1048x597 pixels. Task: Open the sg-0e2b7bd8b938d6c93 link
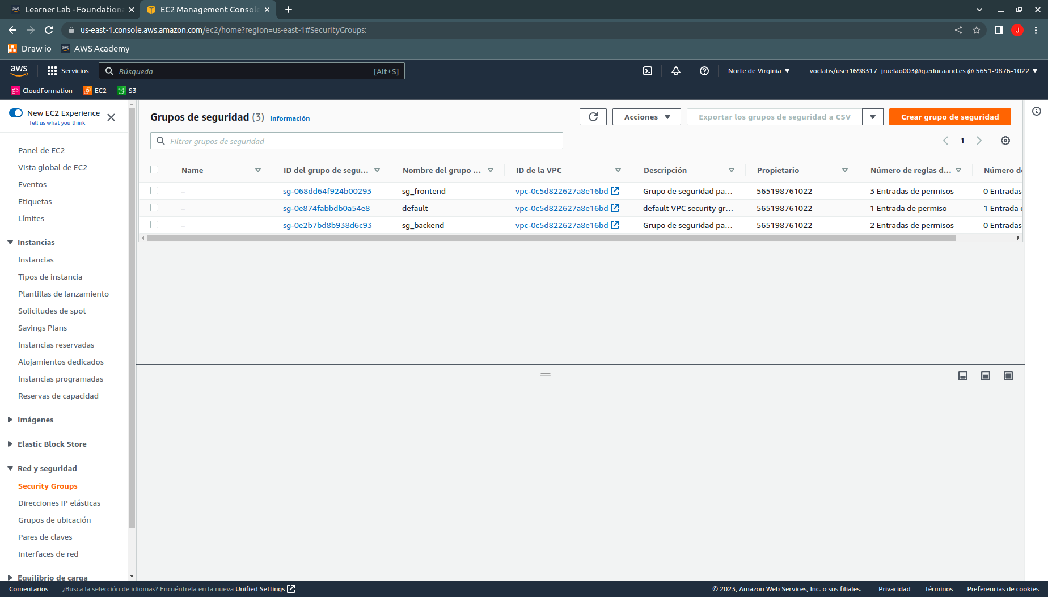[x=327, y=225]
